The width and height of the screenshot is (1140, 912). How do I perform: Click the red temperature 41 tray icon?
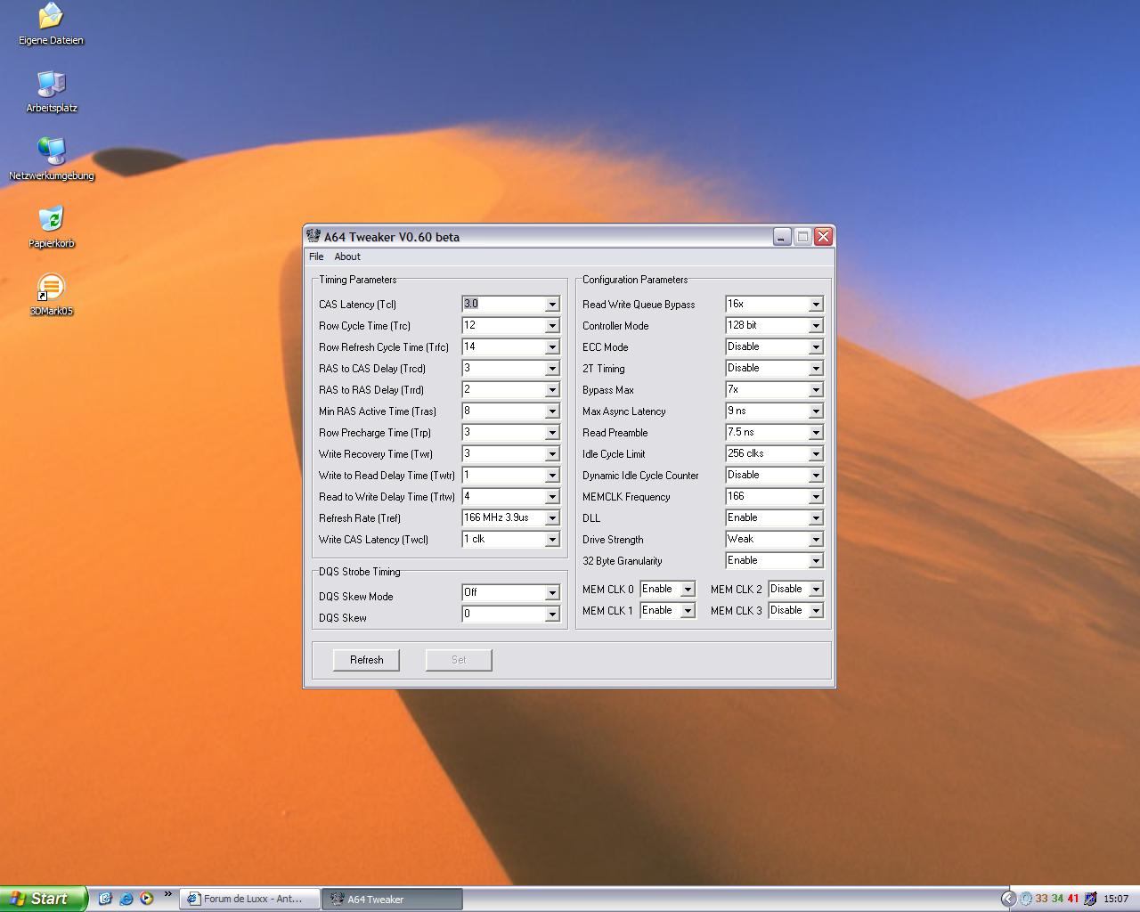tap(1073, 899)
